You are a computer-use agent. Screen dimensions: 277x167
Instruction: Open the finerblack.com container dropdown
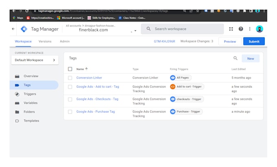135,31
